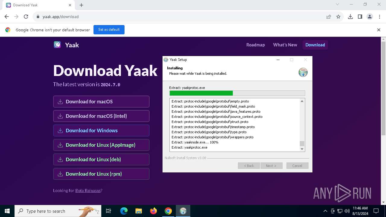The height and width of the screenshot is (217, 386).
Task: Click the Yaak logo icon in header
Action: [57, 45]
